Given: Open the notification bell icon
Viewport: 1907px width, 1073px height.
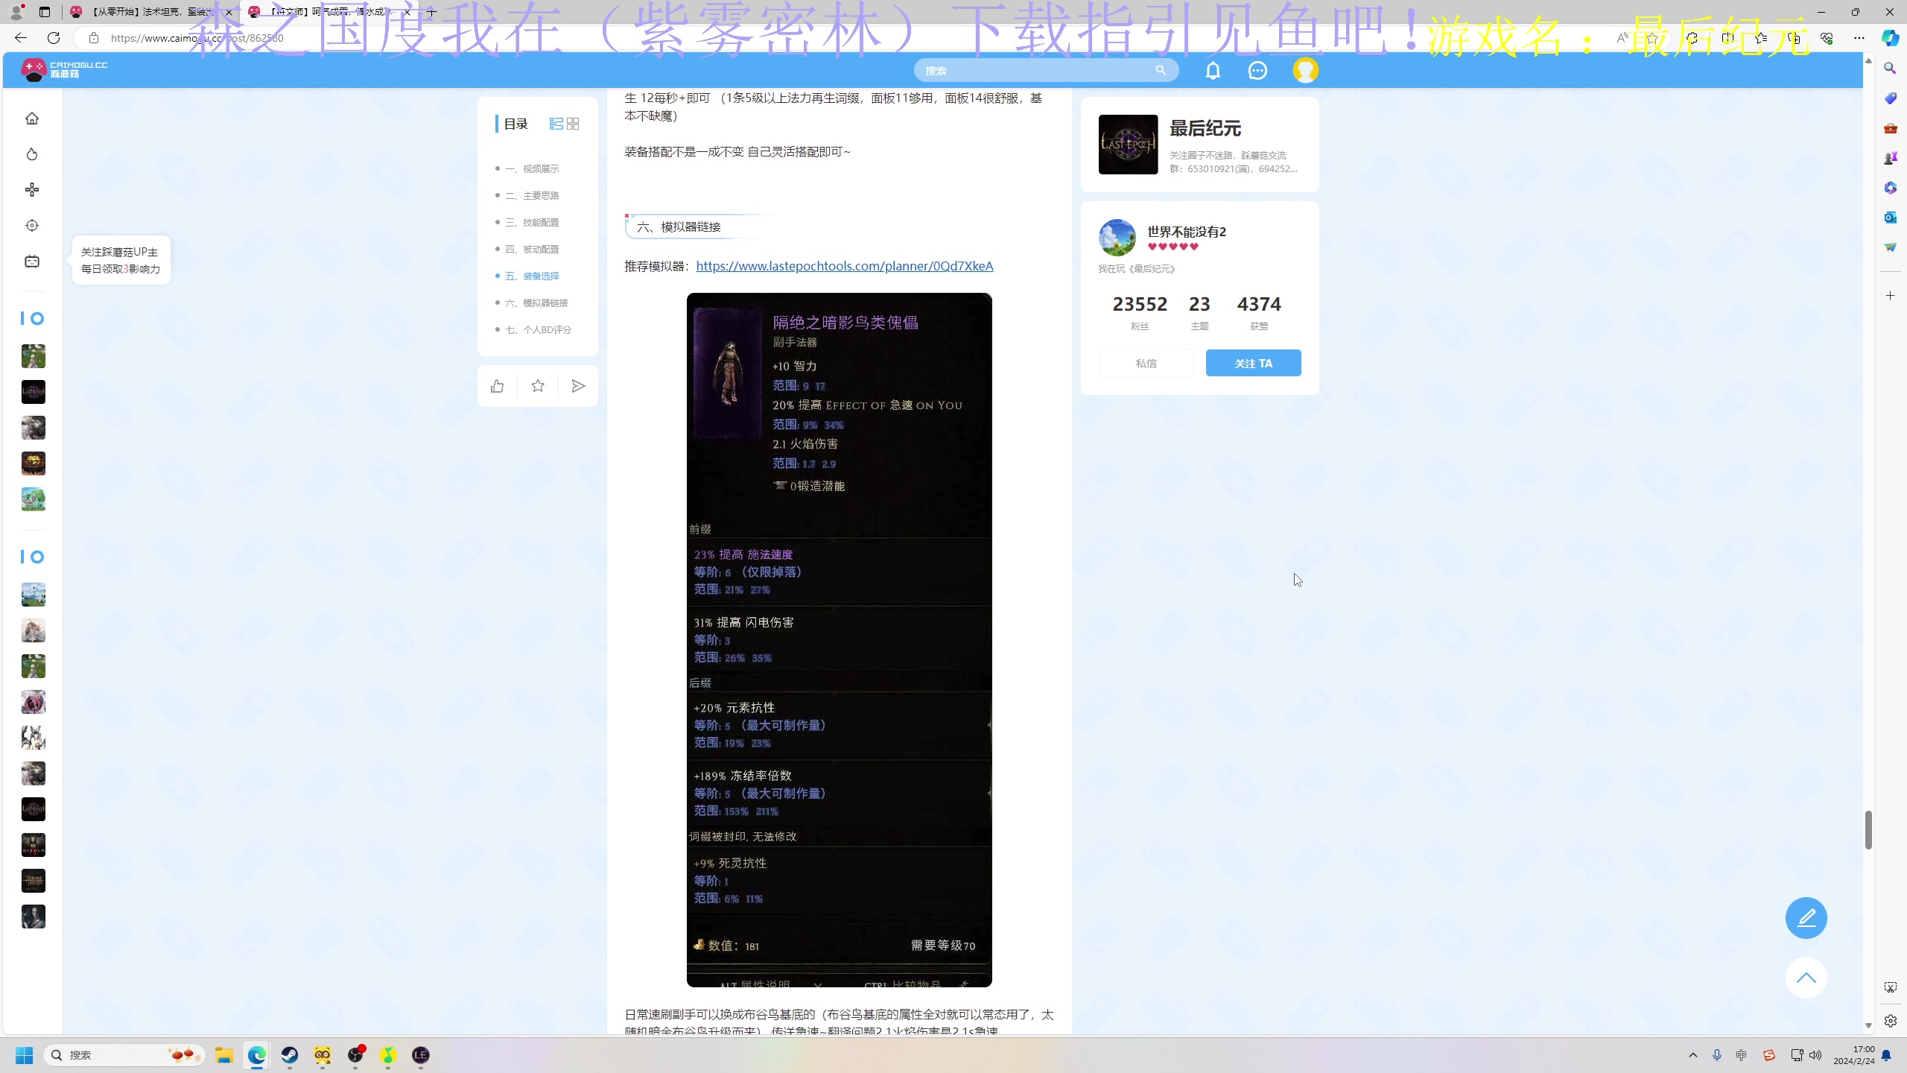Looking at the screenshot, I should click(1213, 70).
